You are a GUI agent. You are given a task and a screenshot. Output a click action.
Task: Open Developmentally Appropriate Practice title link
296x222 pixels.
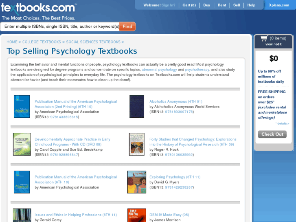click(72, 142)
